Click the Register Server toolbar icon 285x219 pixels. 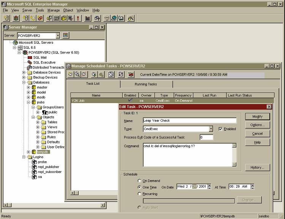[x=6, y=18]
